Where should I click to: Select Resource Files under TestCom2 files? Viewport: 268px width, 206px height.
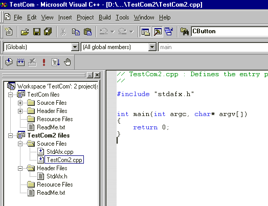tap(55, 185)
